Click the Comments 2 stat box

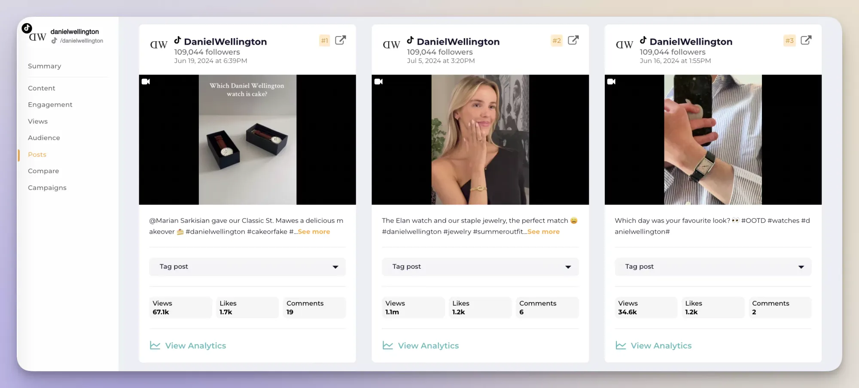780,307
